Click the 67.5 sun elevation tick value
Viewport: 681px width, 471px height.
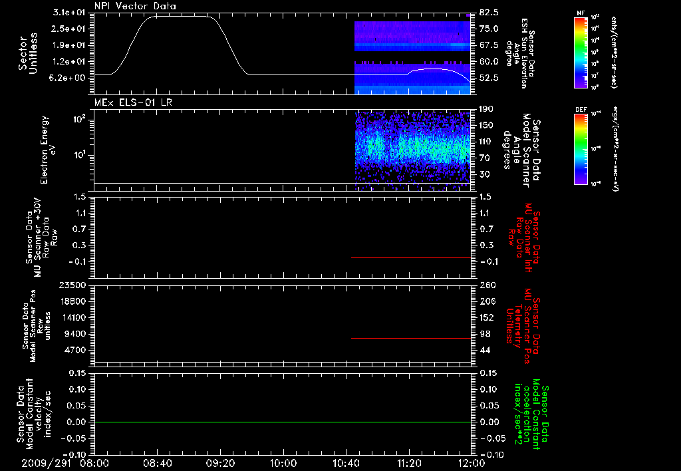tap(489, 45)
